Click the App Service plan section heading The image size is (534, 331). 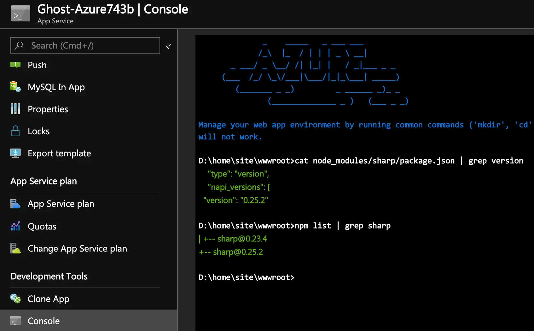pos(44,181)
